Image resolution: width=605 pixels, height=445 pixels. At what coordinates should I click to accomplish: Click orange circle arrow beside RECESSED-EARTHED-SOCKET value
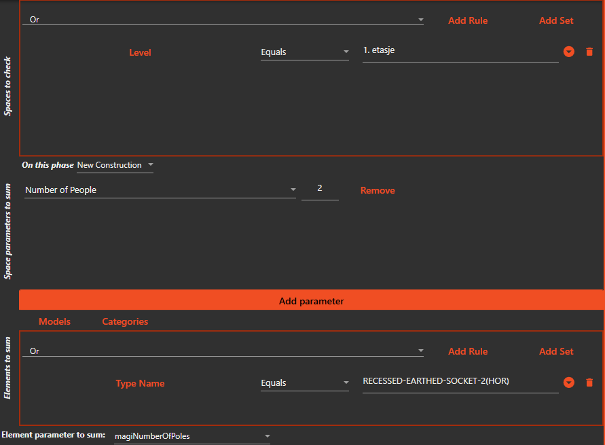[569, 382]
